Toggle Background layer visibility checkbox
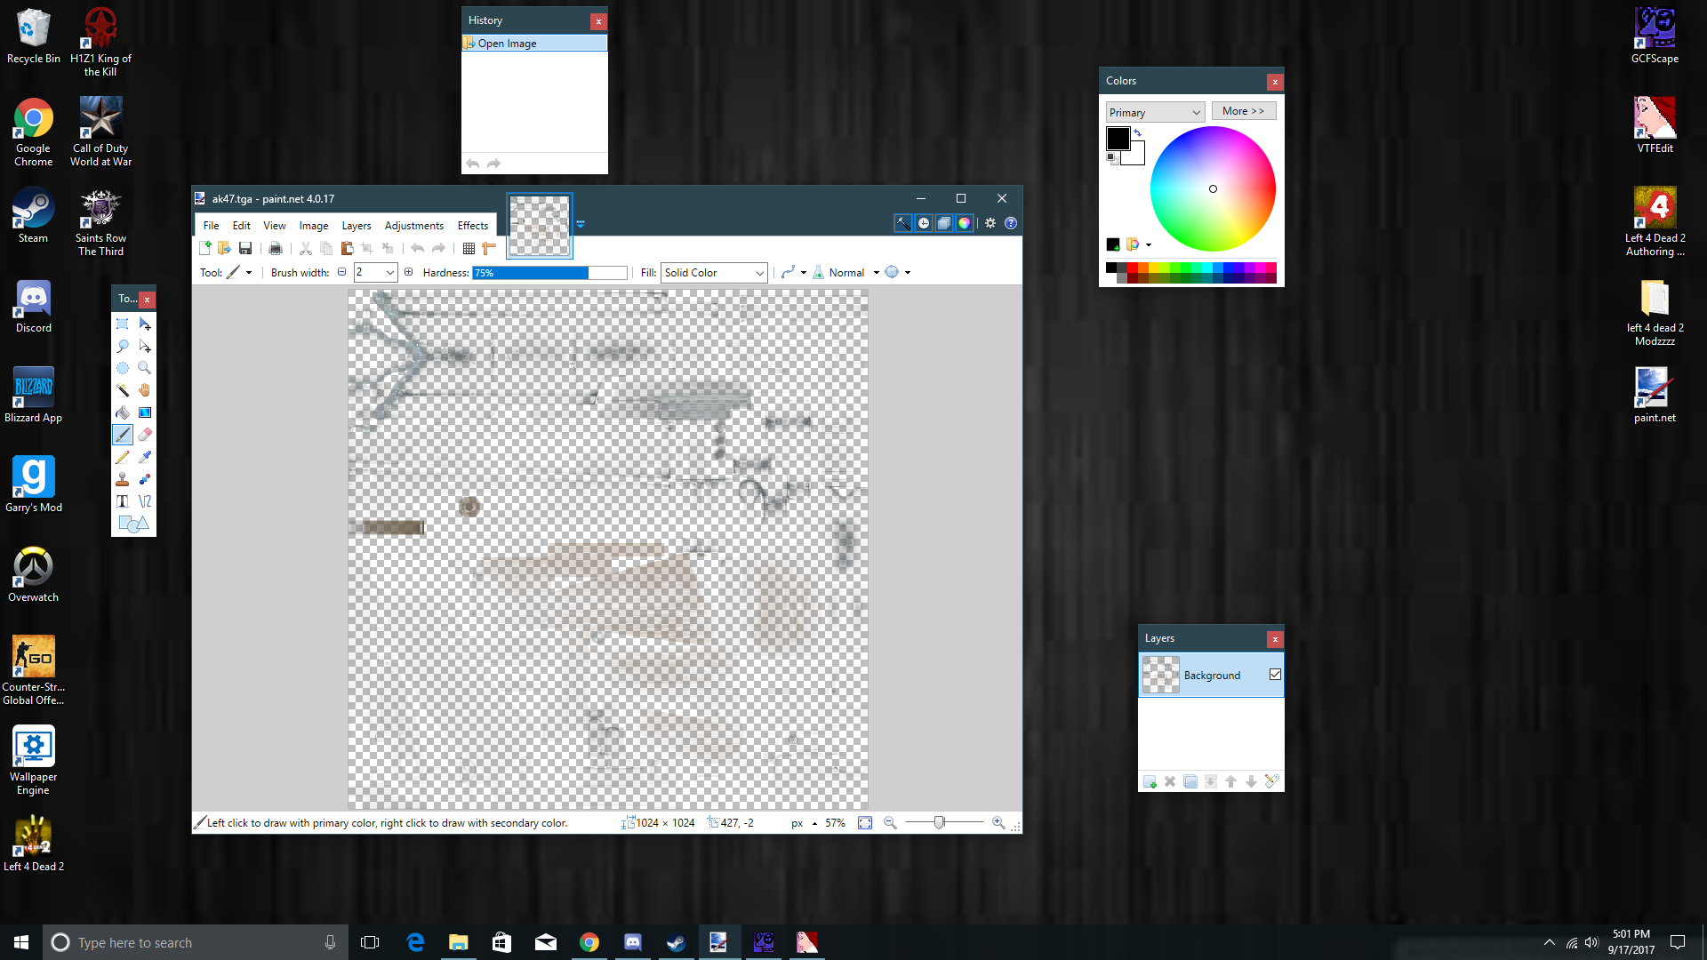The height and width of the screenshot is (960, 1707). [1275, 675]
